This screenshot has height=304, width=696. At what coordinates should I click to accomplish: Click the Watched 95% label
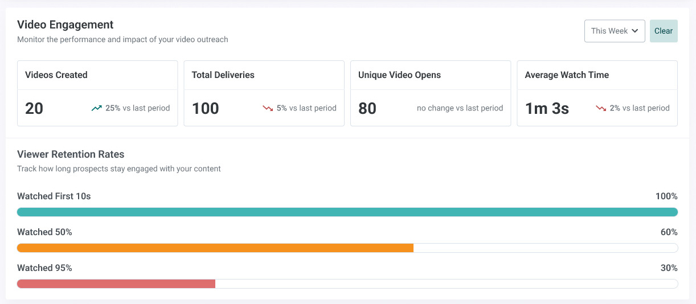click(44, 268)
